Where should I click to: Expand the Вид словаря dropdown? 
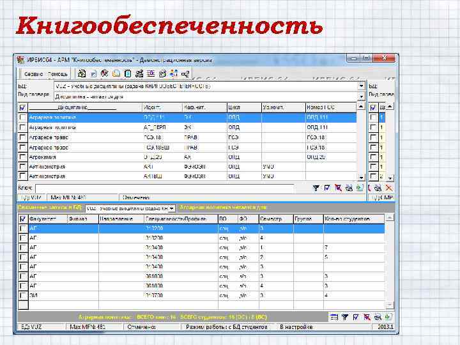tap(361, 96)
